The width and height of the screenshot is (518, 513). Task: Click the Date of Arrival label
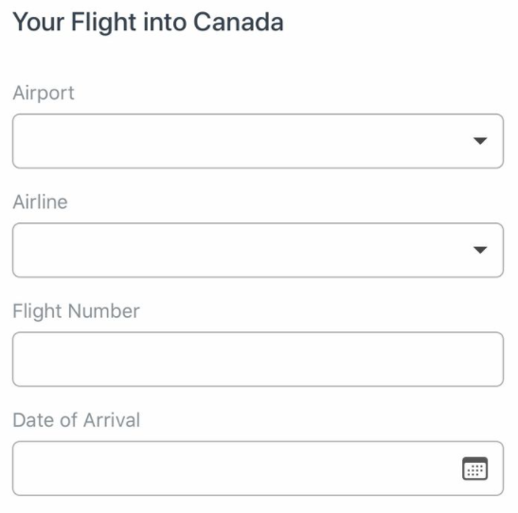77,420
